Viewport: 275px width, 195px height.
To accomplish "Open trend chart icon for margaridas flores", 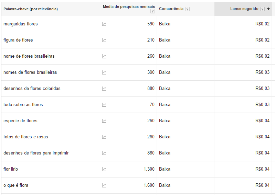I will pyautogui.click(x=104, y=24).
